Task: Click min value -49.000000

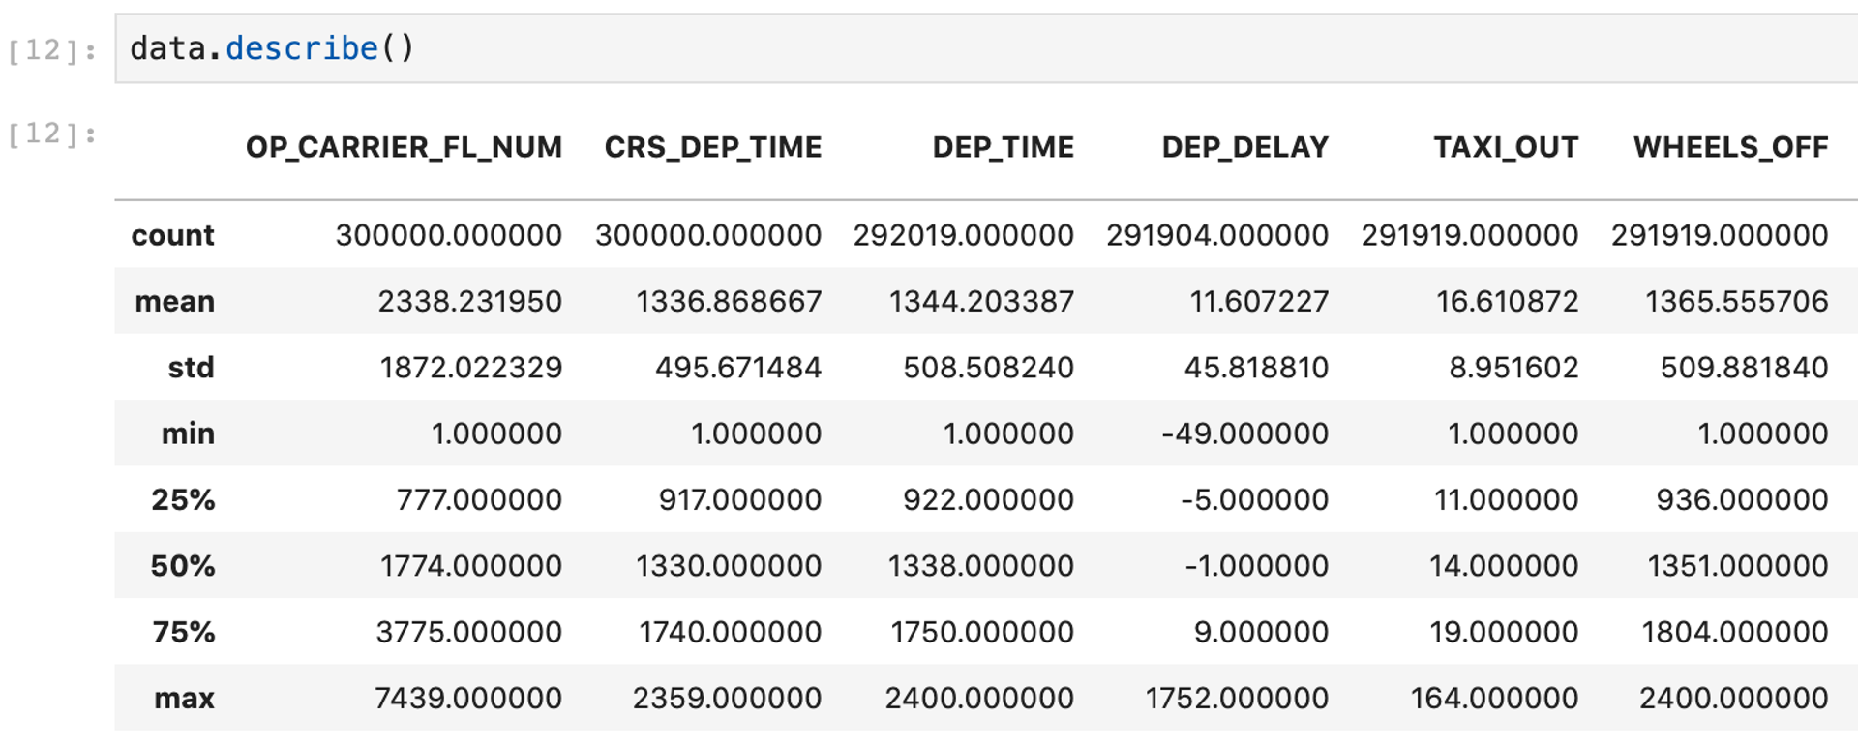Action: pyautogui.click(x=1244, y=433)
